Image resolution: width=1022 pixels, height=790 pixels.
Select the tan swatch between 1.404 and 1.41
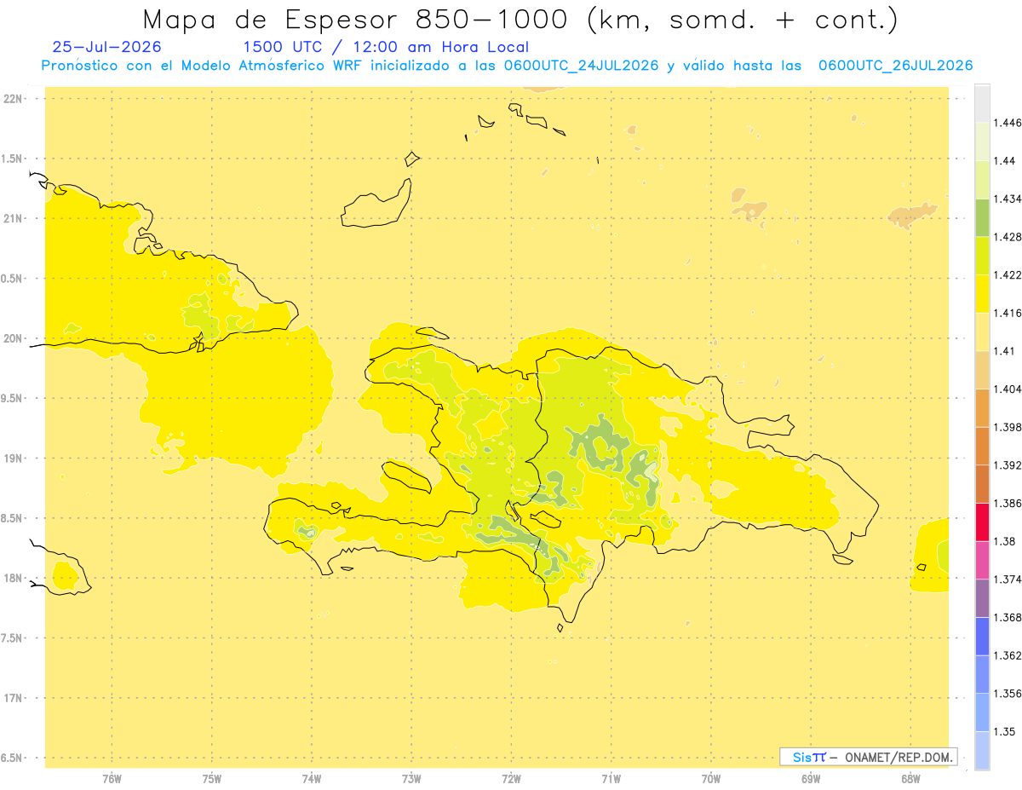click(x=982, y=370)
